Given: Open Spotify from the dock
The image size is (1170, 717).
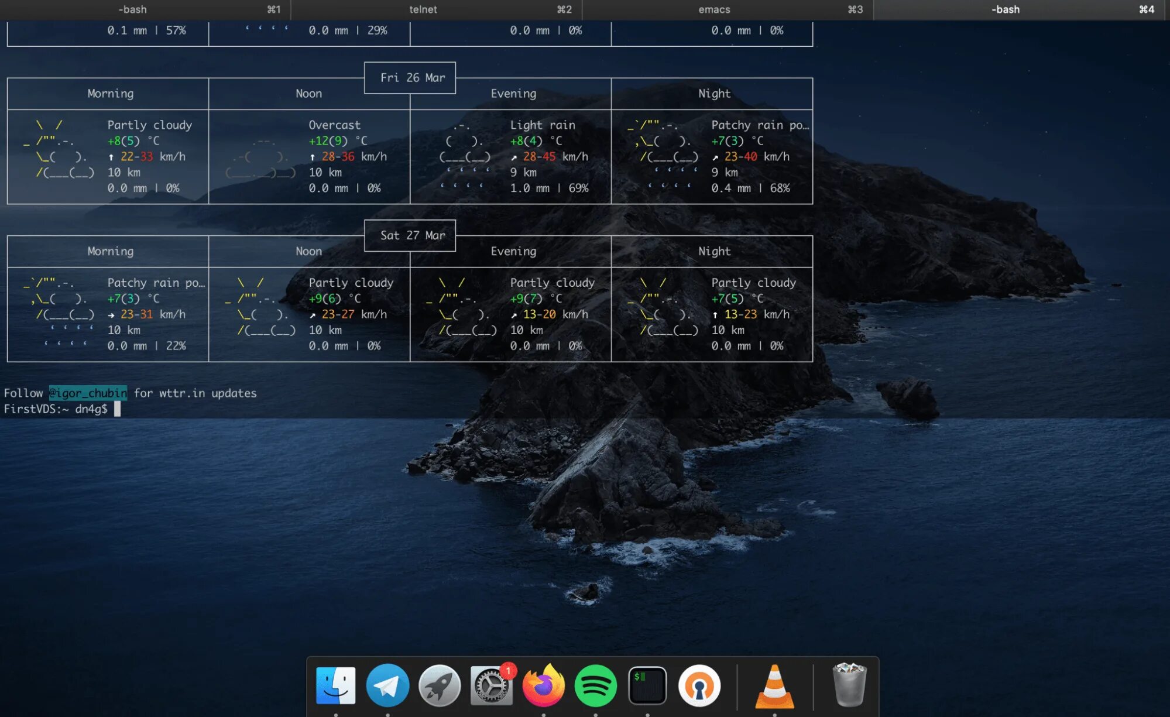Looking at the screenshot, I should coord(595,685).
